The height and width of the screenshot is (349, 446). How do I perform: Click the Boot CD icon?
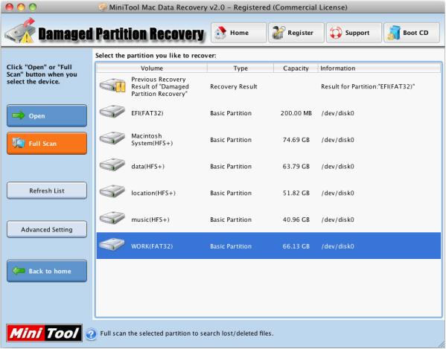[394, 33]
